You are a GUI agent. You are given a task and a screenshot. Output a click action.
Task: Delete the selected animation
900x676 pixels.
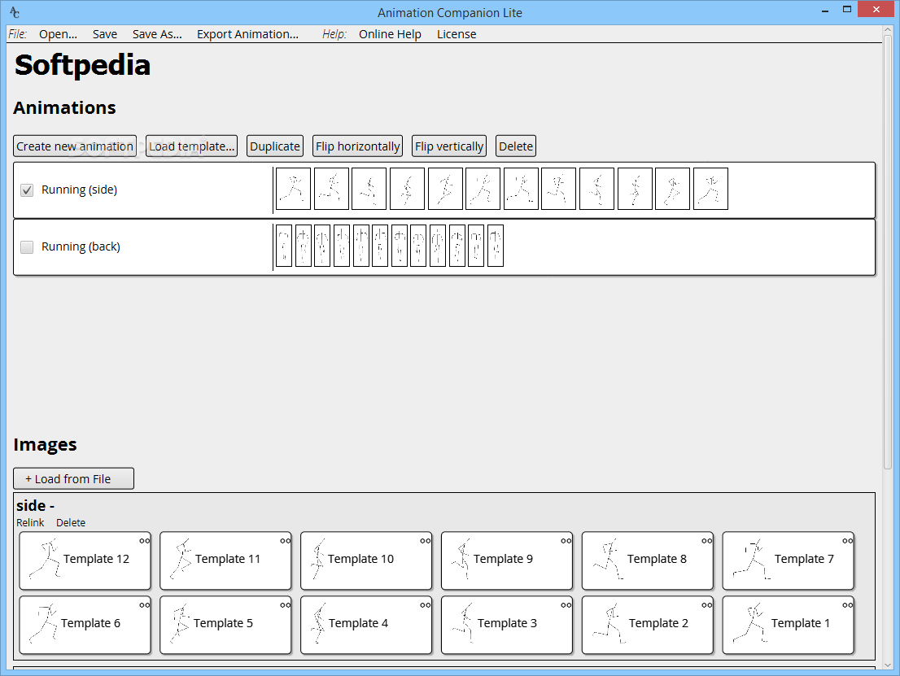pos(515,146)
